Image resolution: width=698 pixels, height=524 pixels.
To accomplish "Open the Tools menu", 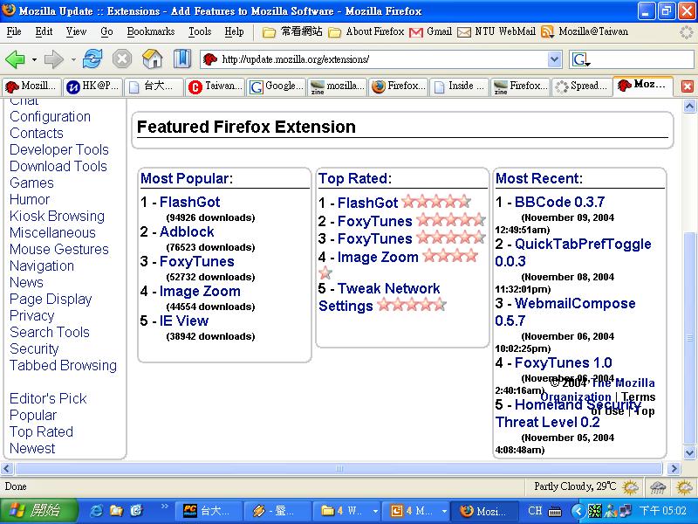I will tap(200, 31).
